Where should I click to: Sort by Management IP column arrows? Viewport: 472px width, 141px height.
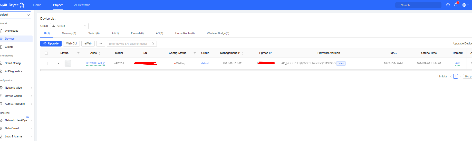tap(243, 53)
